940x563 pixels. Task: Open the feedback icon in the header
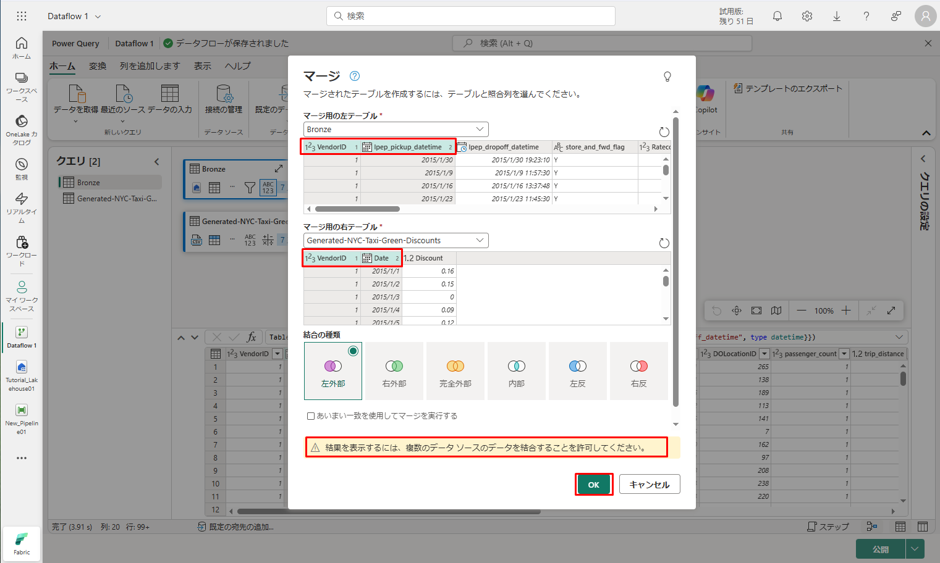pos(896,16)
